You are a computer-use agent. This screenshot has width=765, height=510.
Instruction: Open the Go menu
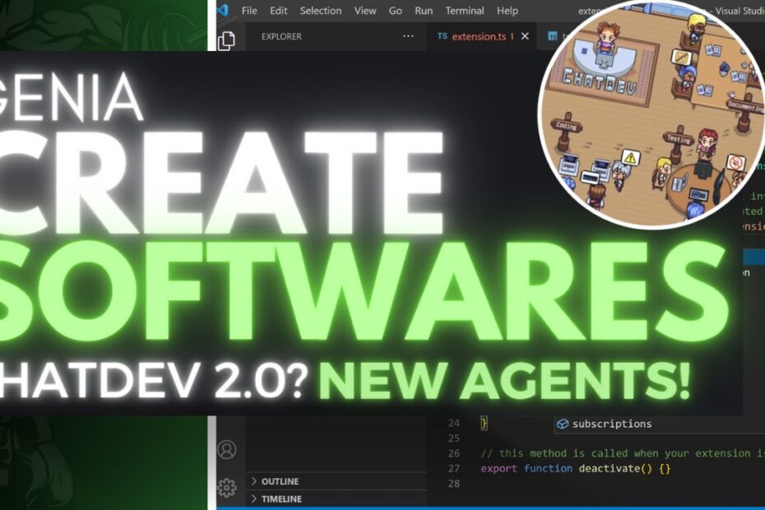tap(395, 11)
